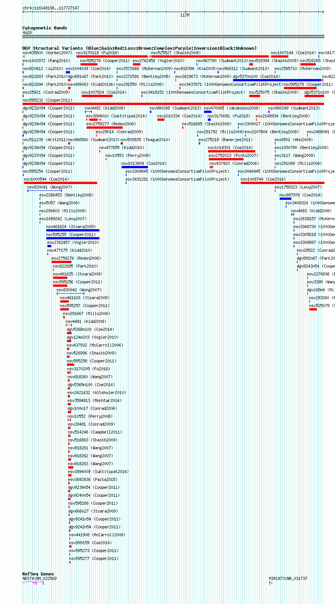Open dgv124e203 (Vogler2010) variant
The height and width of the screenshot is (604, 335).
click(93, 337)
